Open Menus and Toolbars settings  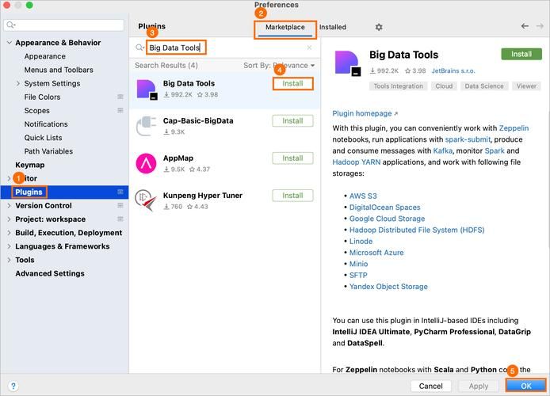pyautogui.click(x=59, y=70)
